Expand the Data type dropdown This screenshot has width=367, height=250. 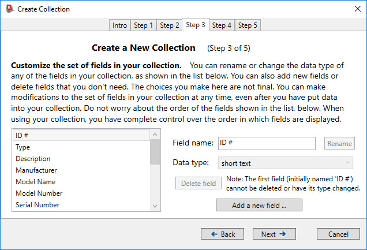pyautogui.click(x=286, y=163)
